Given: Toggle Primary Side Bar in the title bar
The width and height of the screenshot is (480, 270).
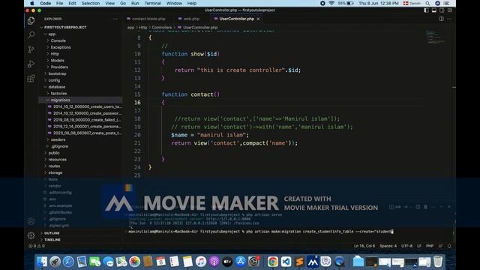Looking at the screenshot, I should coord(426,10).
